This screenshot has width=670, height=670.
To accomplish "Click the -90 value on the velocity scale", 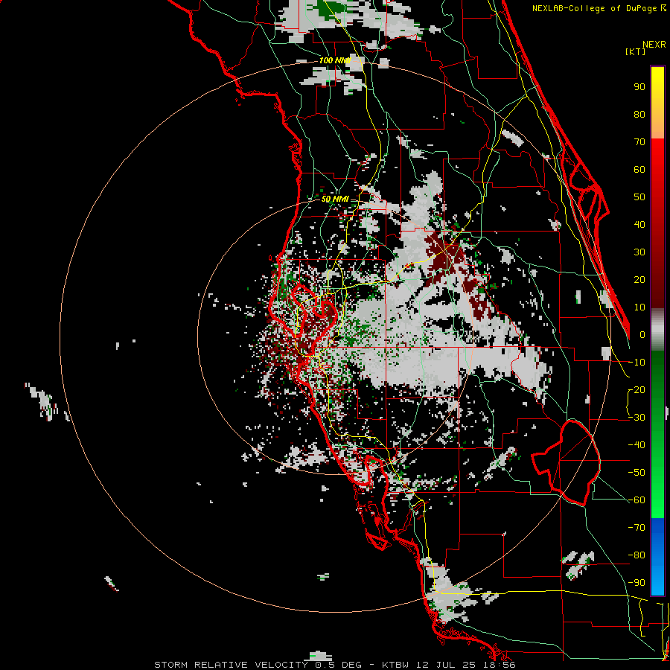I will pyautogui.click(x=636, y=583).
